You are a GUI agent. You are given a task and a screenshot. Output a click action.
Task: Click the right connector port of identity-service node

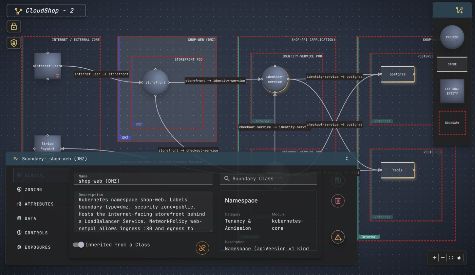pos(288,79)
